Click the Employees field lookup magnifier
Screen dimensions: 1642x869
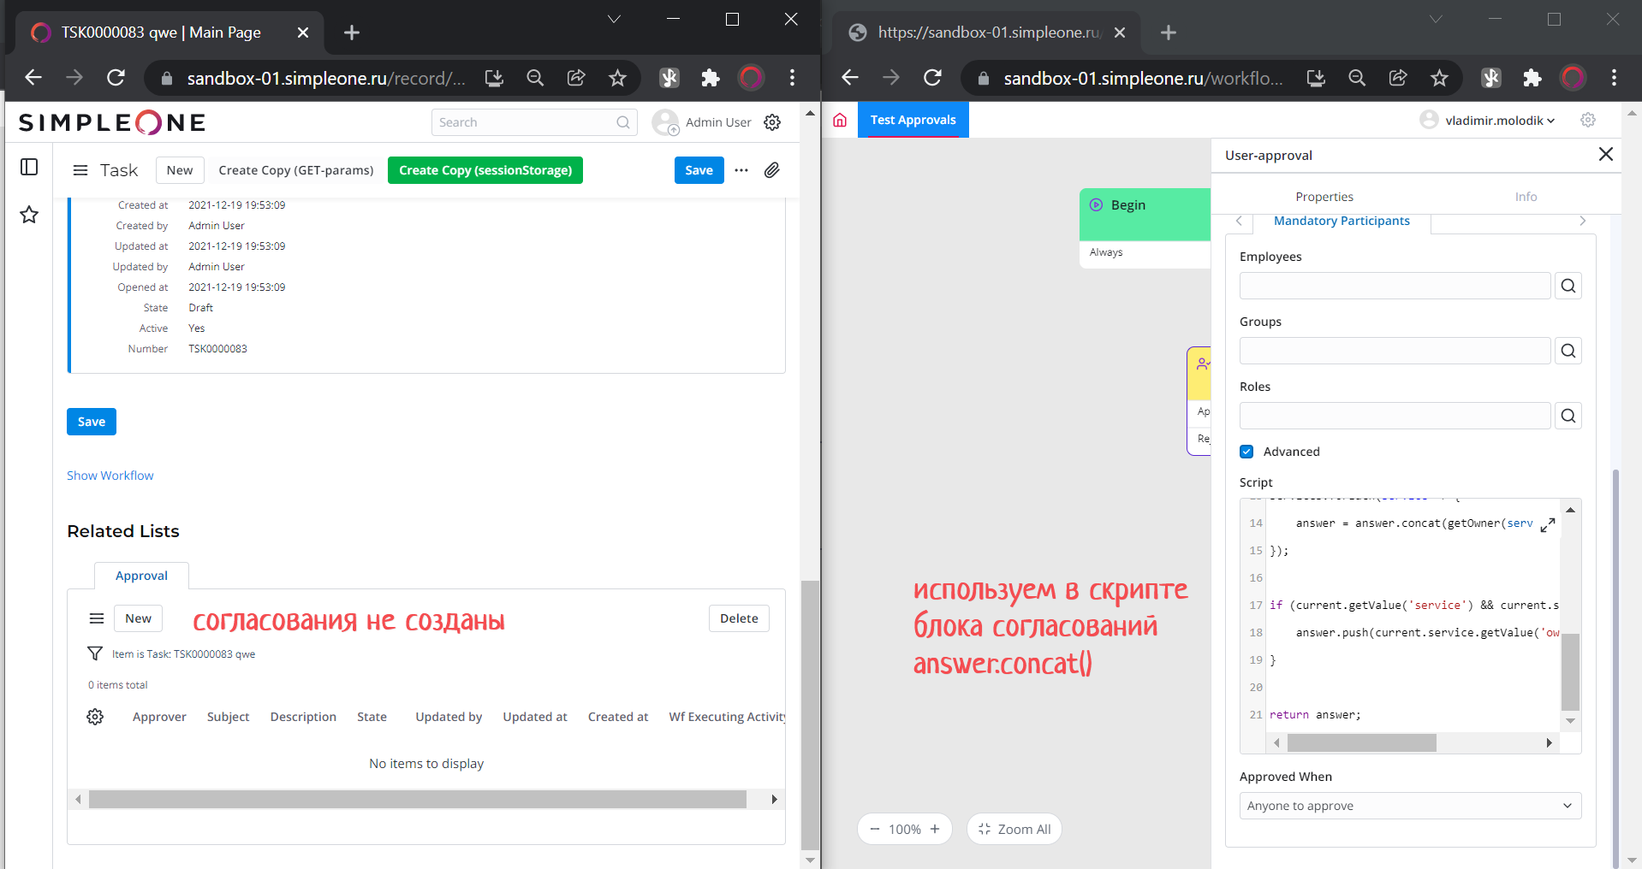tap(1568, 286)
